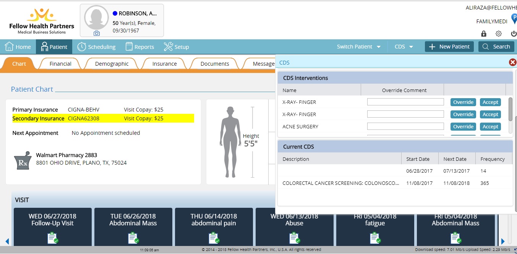Open document icon for WED 06/27/2018 visit

pyautogui.click(x=53, y=238)
